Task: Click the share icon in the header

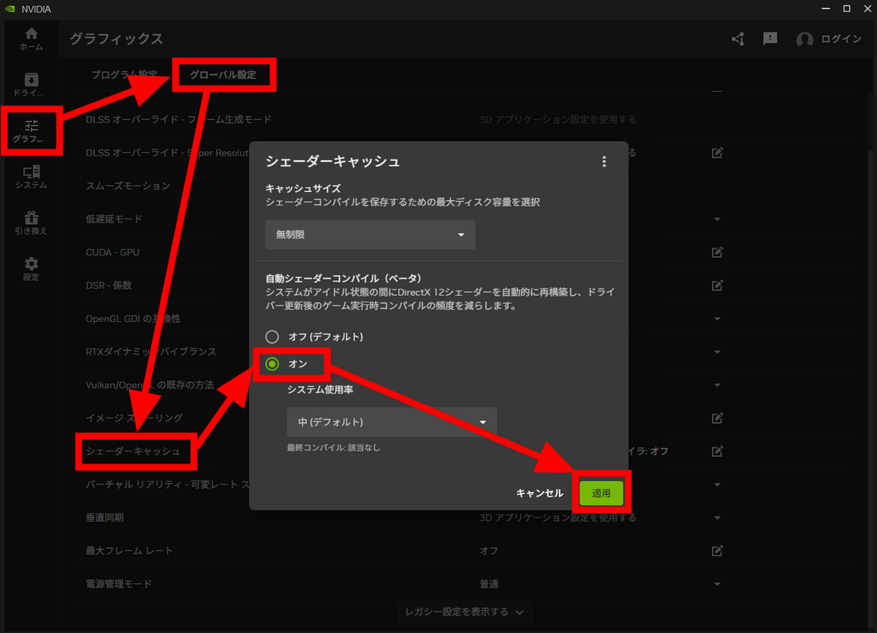Action: [738, 39]
